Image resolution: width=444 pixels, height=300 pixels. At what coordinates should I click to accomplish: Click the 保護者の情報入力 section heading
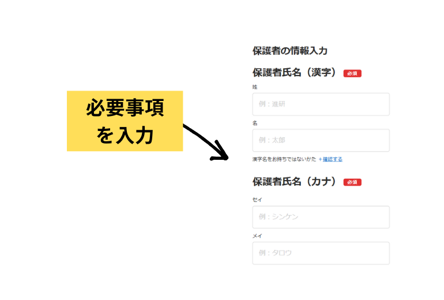[x=289, y=51]
